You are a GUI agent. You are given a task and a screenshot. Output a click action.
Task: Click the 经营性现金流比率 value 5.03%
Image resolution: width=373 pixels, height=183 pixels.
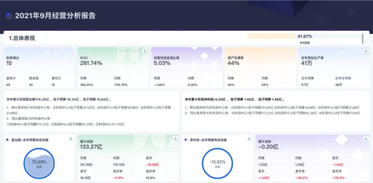[162, 63]
